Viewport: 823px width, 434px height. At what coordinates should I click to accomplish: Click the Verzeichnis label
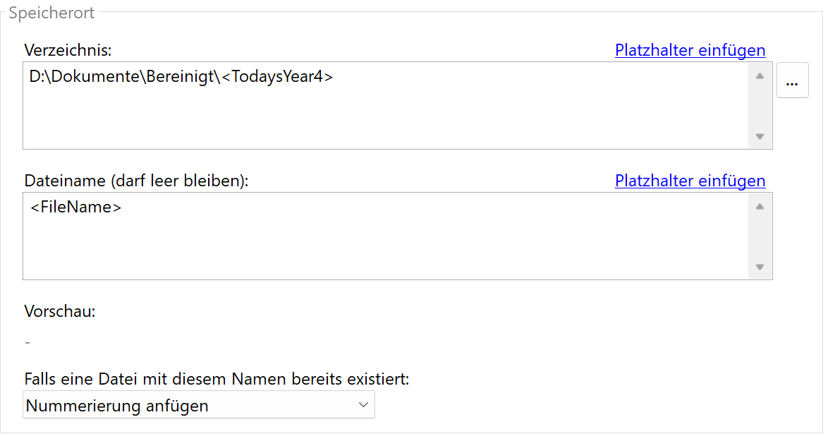[68, 50]
